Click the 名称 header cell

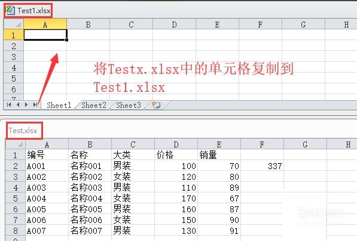click(x=90, y=155)
